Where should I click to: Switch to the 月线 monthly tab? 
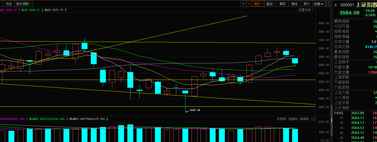(8, 4)
